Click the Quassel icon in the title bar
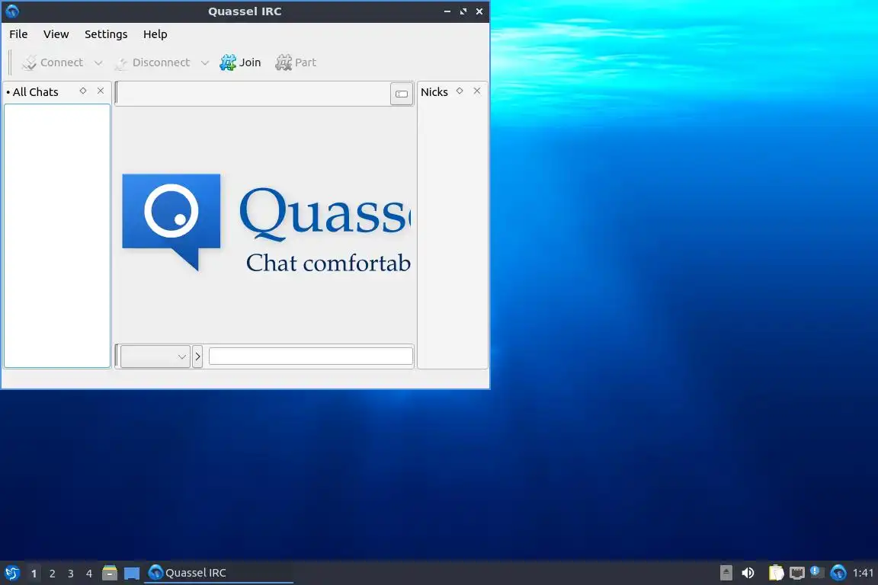Image resolution: width=878 pixels, height=585 pixels. (x=11, y=11)
